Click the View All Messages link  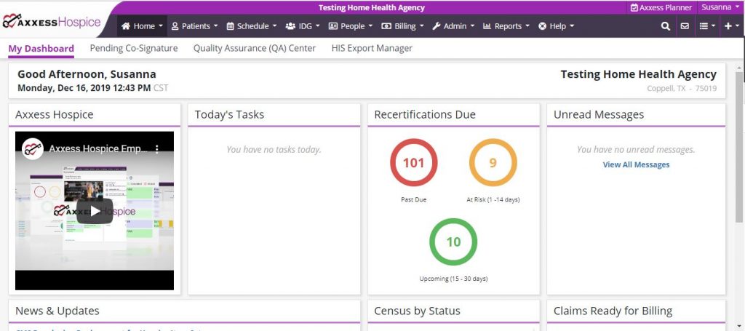(x=636, y=165)
